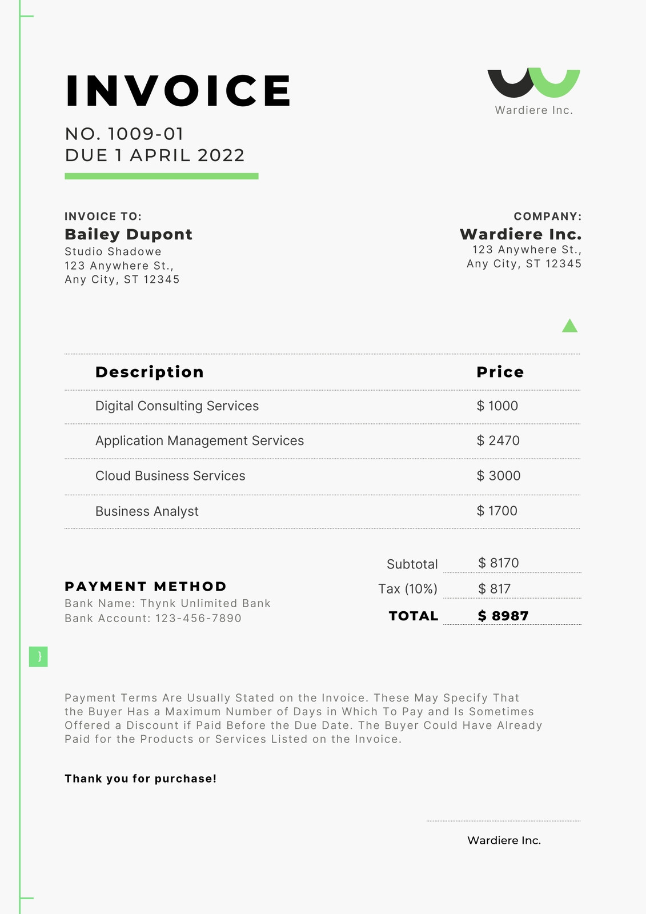Select the Cloud Business Services item
Image resolution: width=646 pixels, height=914 pixels.
click(x=170, y=476)
